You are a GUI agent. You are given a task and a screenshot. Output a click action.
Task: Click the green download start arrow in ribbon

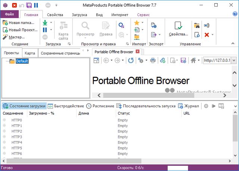point(45,23)
